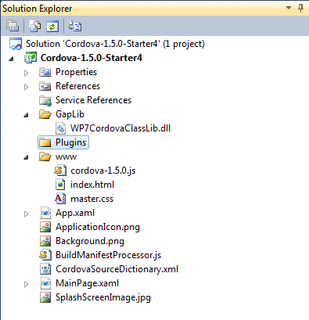309x320 pixels.
Task: Select the Background.png file name
Action: (90, 241)
